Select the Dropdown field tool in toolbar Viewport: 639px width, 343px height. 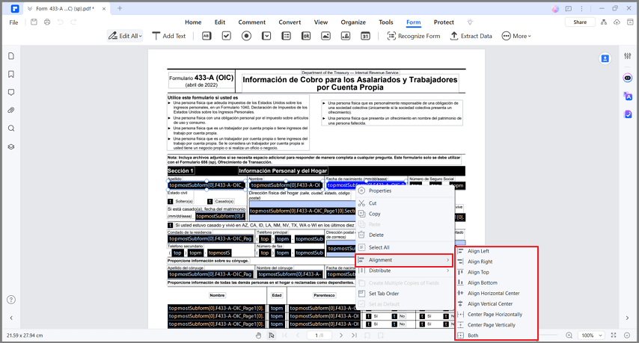pos(266,36)
